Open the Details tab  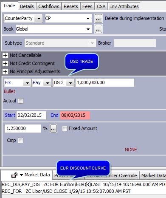click(x=27, y=6)
